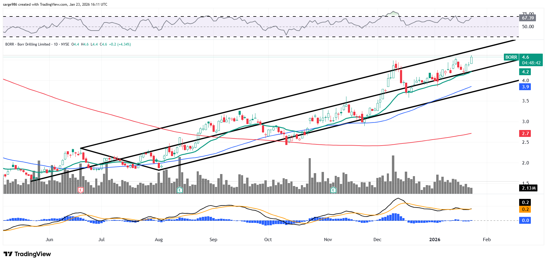The height and width of the screenshot is (263, 547).
Task: Click the 2026 label on time axis
Action: click(435, 240)
